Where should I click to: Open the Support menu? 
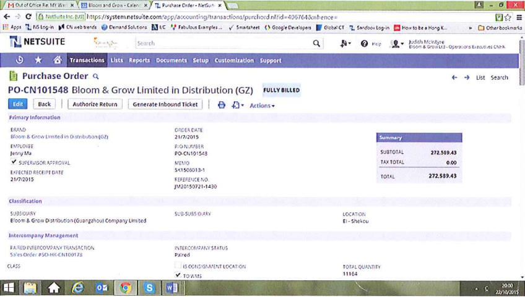[271, 61]
